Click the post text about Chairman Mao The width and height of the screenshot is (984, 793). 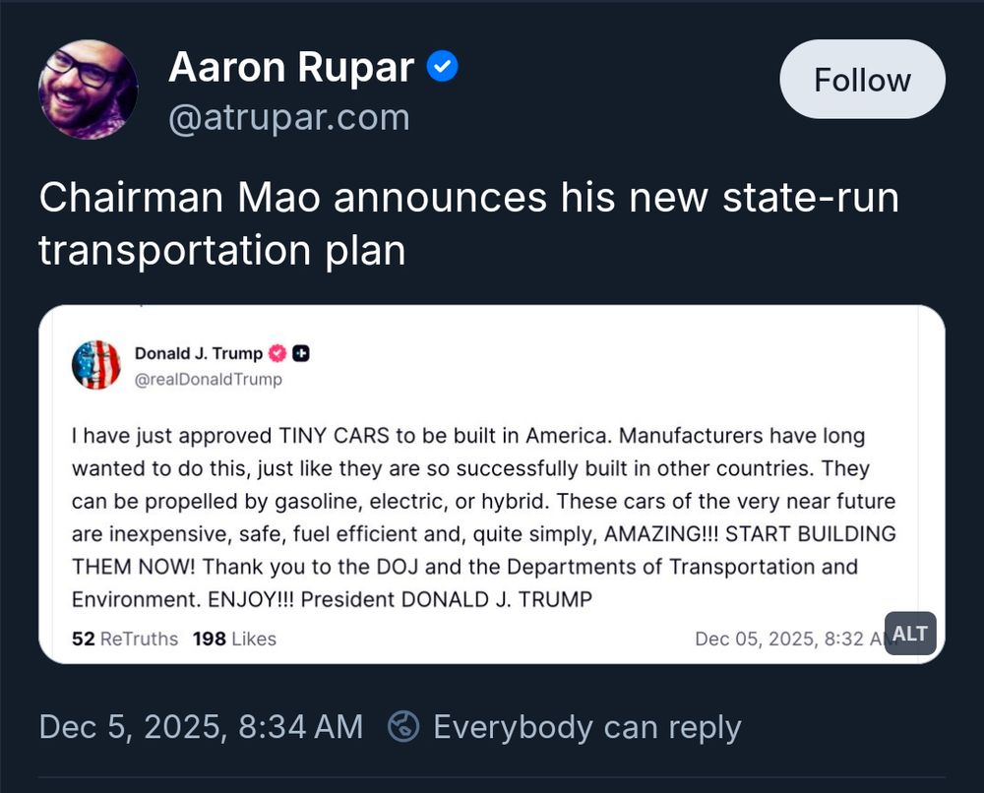pyautogui.click(x=467, y=221)
